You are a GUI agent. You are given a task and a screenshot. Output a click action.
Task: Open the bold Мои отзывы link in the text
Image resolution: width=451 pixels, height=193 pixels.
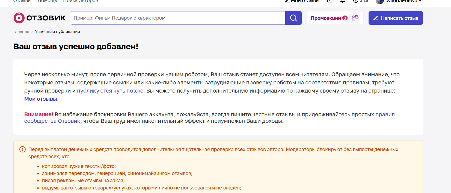coord(41,99)
